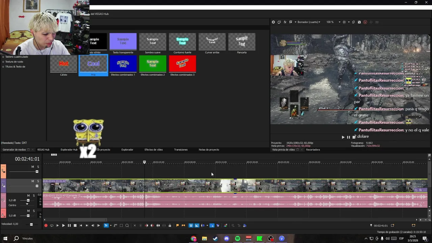Step to previous frame

(92, 225)
